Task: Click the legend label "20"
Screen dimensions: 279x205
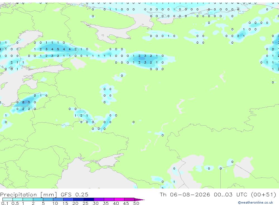Action: tap(75, 203)
